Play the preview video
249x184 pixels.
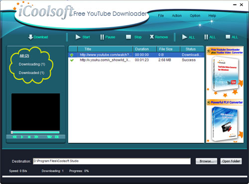coord(22,137)
